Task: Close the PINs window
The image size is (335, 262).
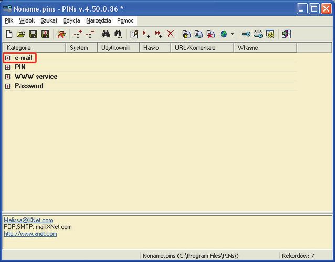Action: click(x=327, y=9)
